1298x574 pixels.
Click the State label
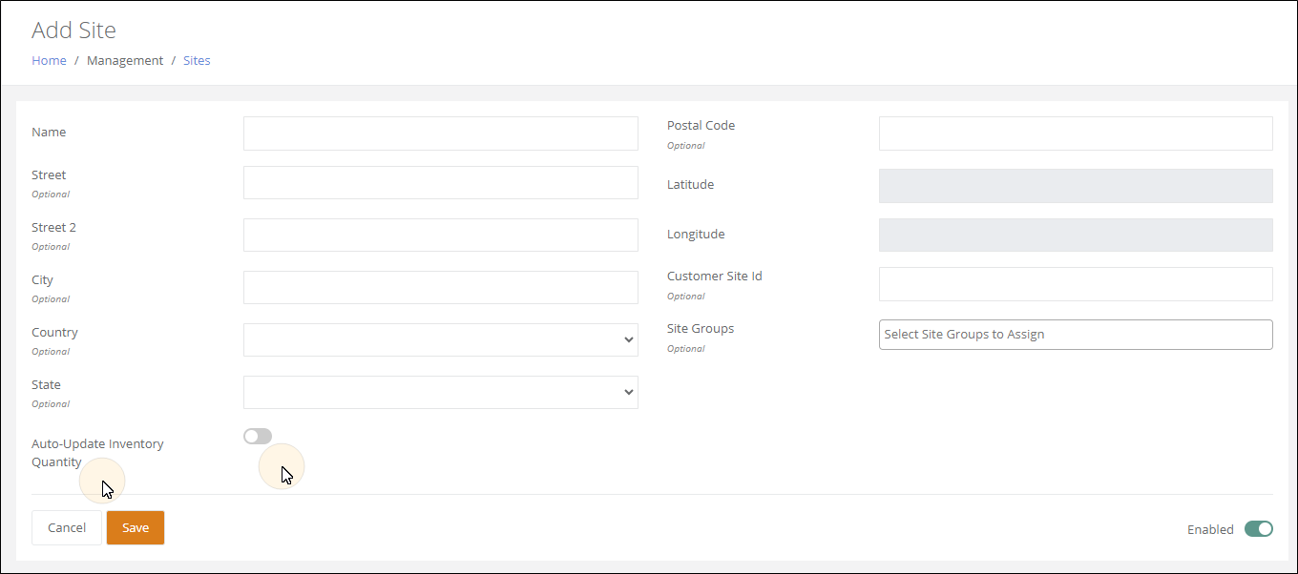[46, 384]
